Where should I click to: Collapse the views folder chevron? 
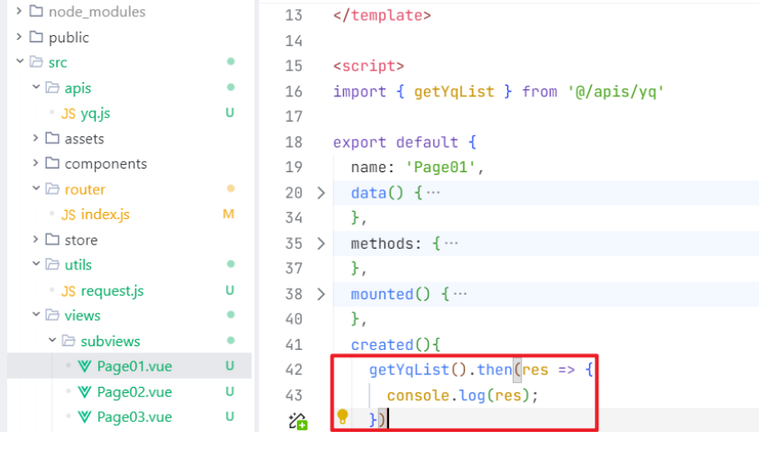click(x=36, y=315)
